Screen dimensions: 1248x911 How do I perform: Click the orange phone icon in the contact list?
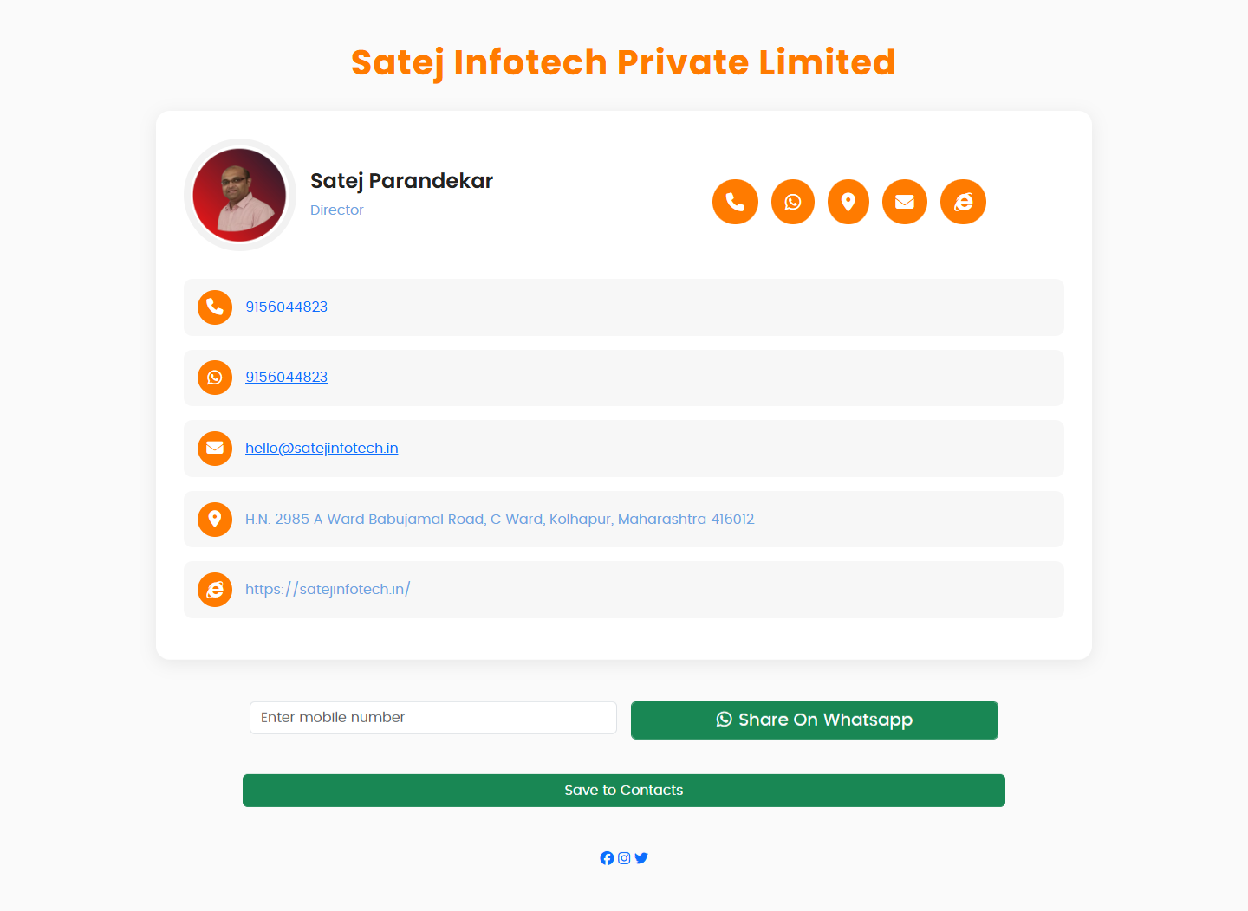(215, 307)
